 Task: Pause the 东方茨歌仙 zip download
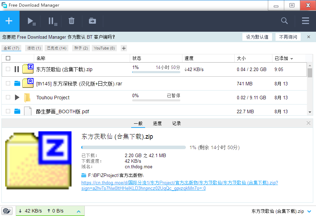click(x=17, y=69)
